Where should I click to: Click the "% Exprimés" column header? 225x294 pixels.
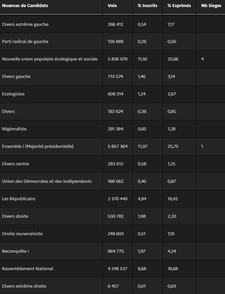pyautogui.click(x=179, y=6)
